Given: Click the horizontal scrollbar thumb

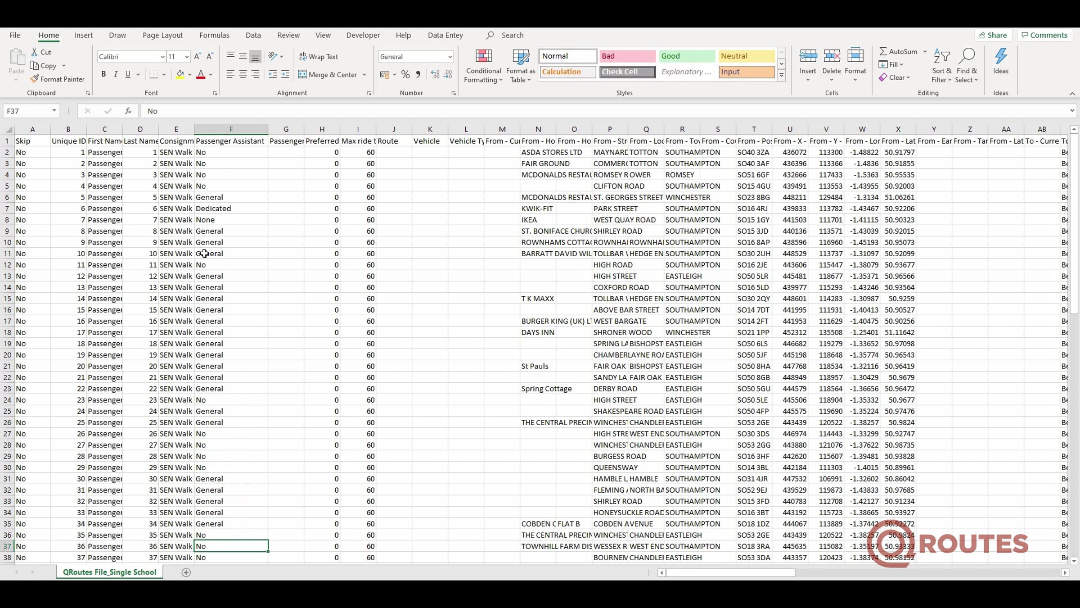Looking at the screenshot, I should coord(730,573).
